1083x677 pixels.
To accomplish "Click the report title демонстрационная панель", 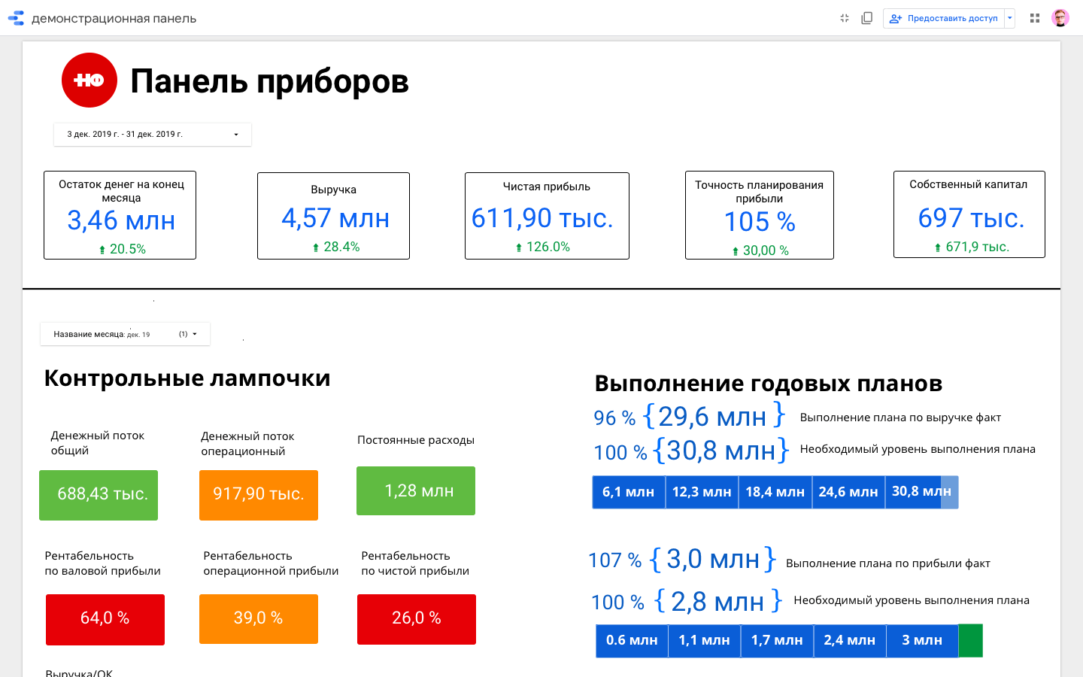I will (114, 18).
